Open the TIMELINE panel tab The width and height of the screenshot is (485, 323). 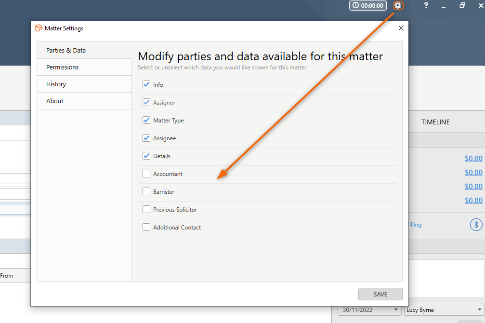tap(435, 122)
